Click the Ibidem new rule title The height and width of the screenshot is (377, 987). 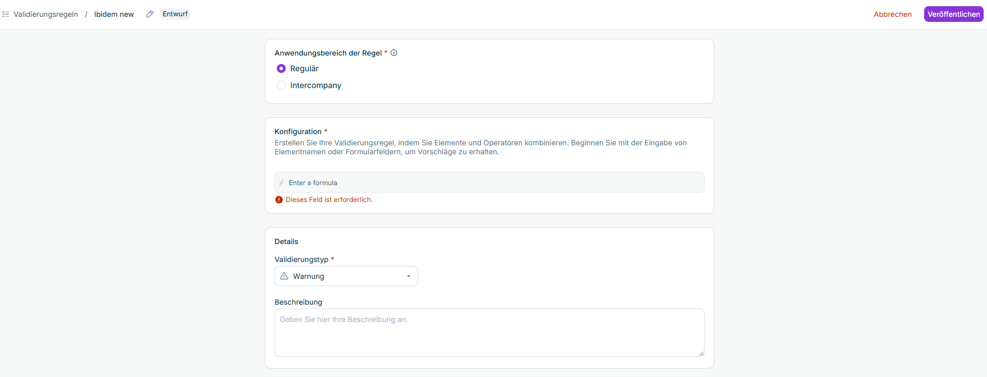point(114,14)
